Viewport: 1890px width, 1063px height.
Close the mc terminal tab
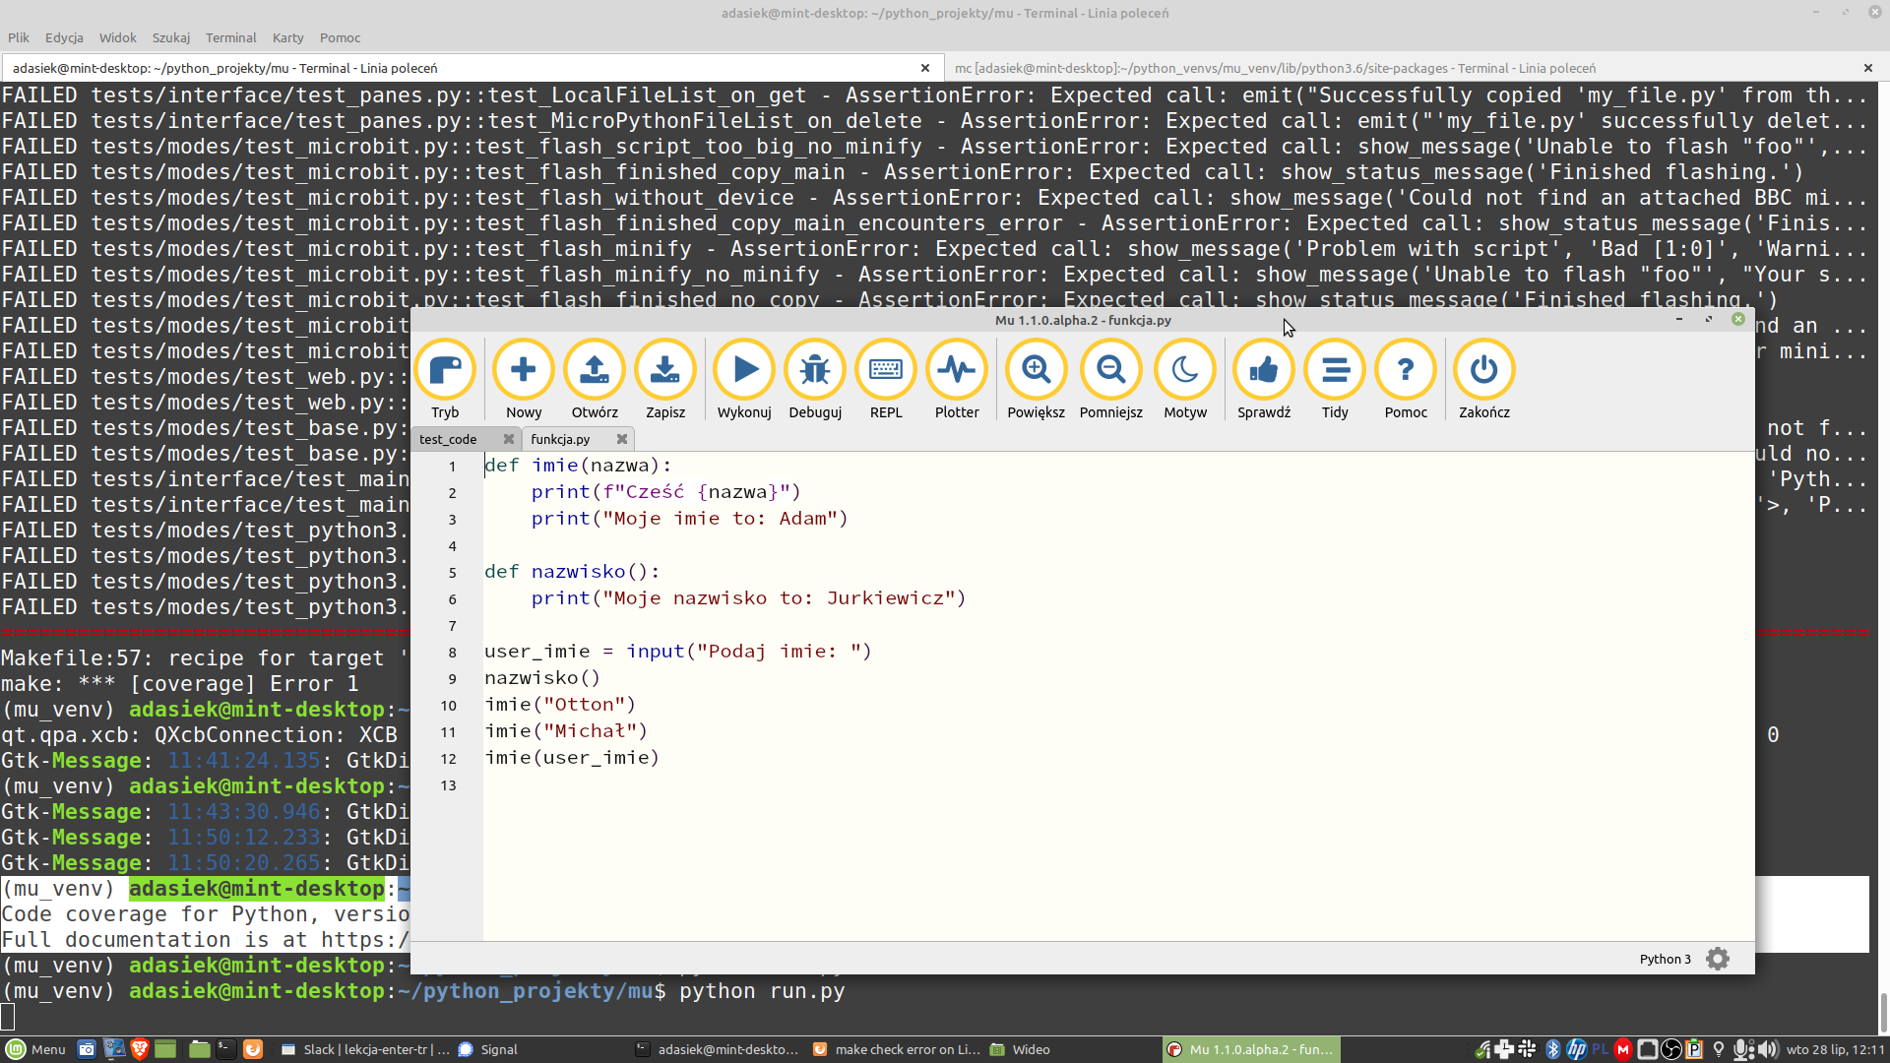coord(1868,68)
